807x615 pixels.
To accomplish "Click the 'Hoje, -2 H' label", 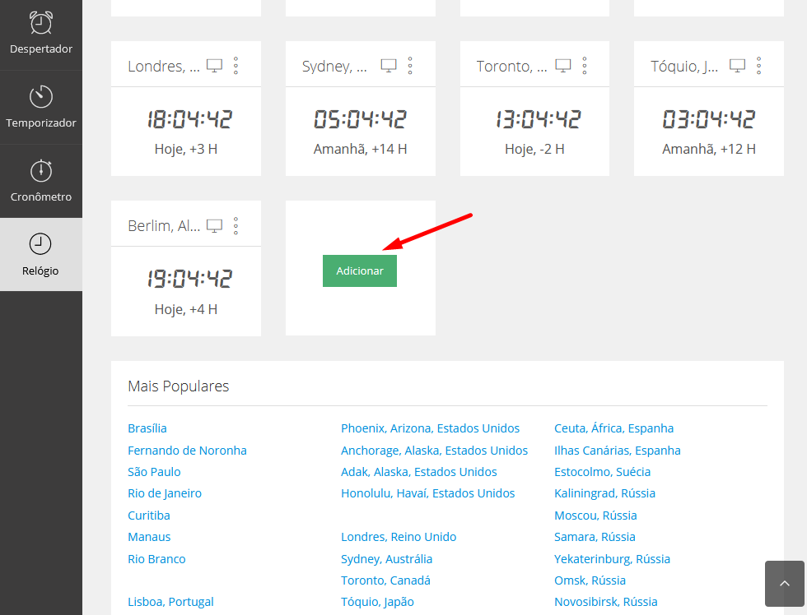I will click(534, 149).
